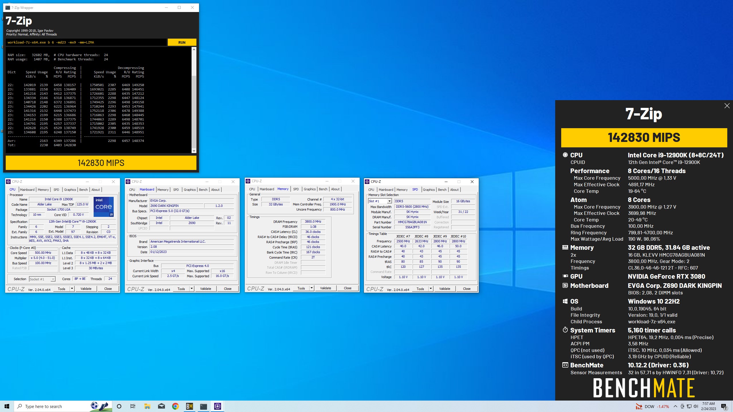Select Mainboard tab in CPU-Z CPU window
Image resolution: width=733 pixels, height=412 pixels.
coord(27,190)
